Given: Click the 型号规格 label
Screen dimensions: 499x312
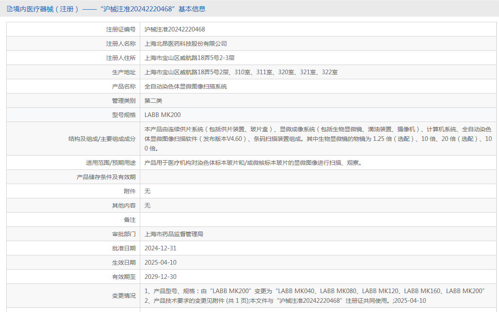Looking at the screenshot, I should [x=124, y=115].
